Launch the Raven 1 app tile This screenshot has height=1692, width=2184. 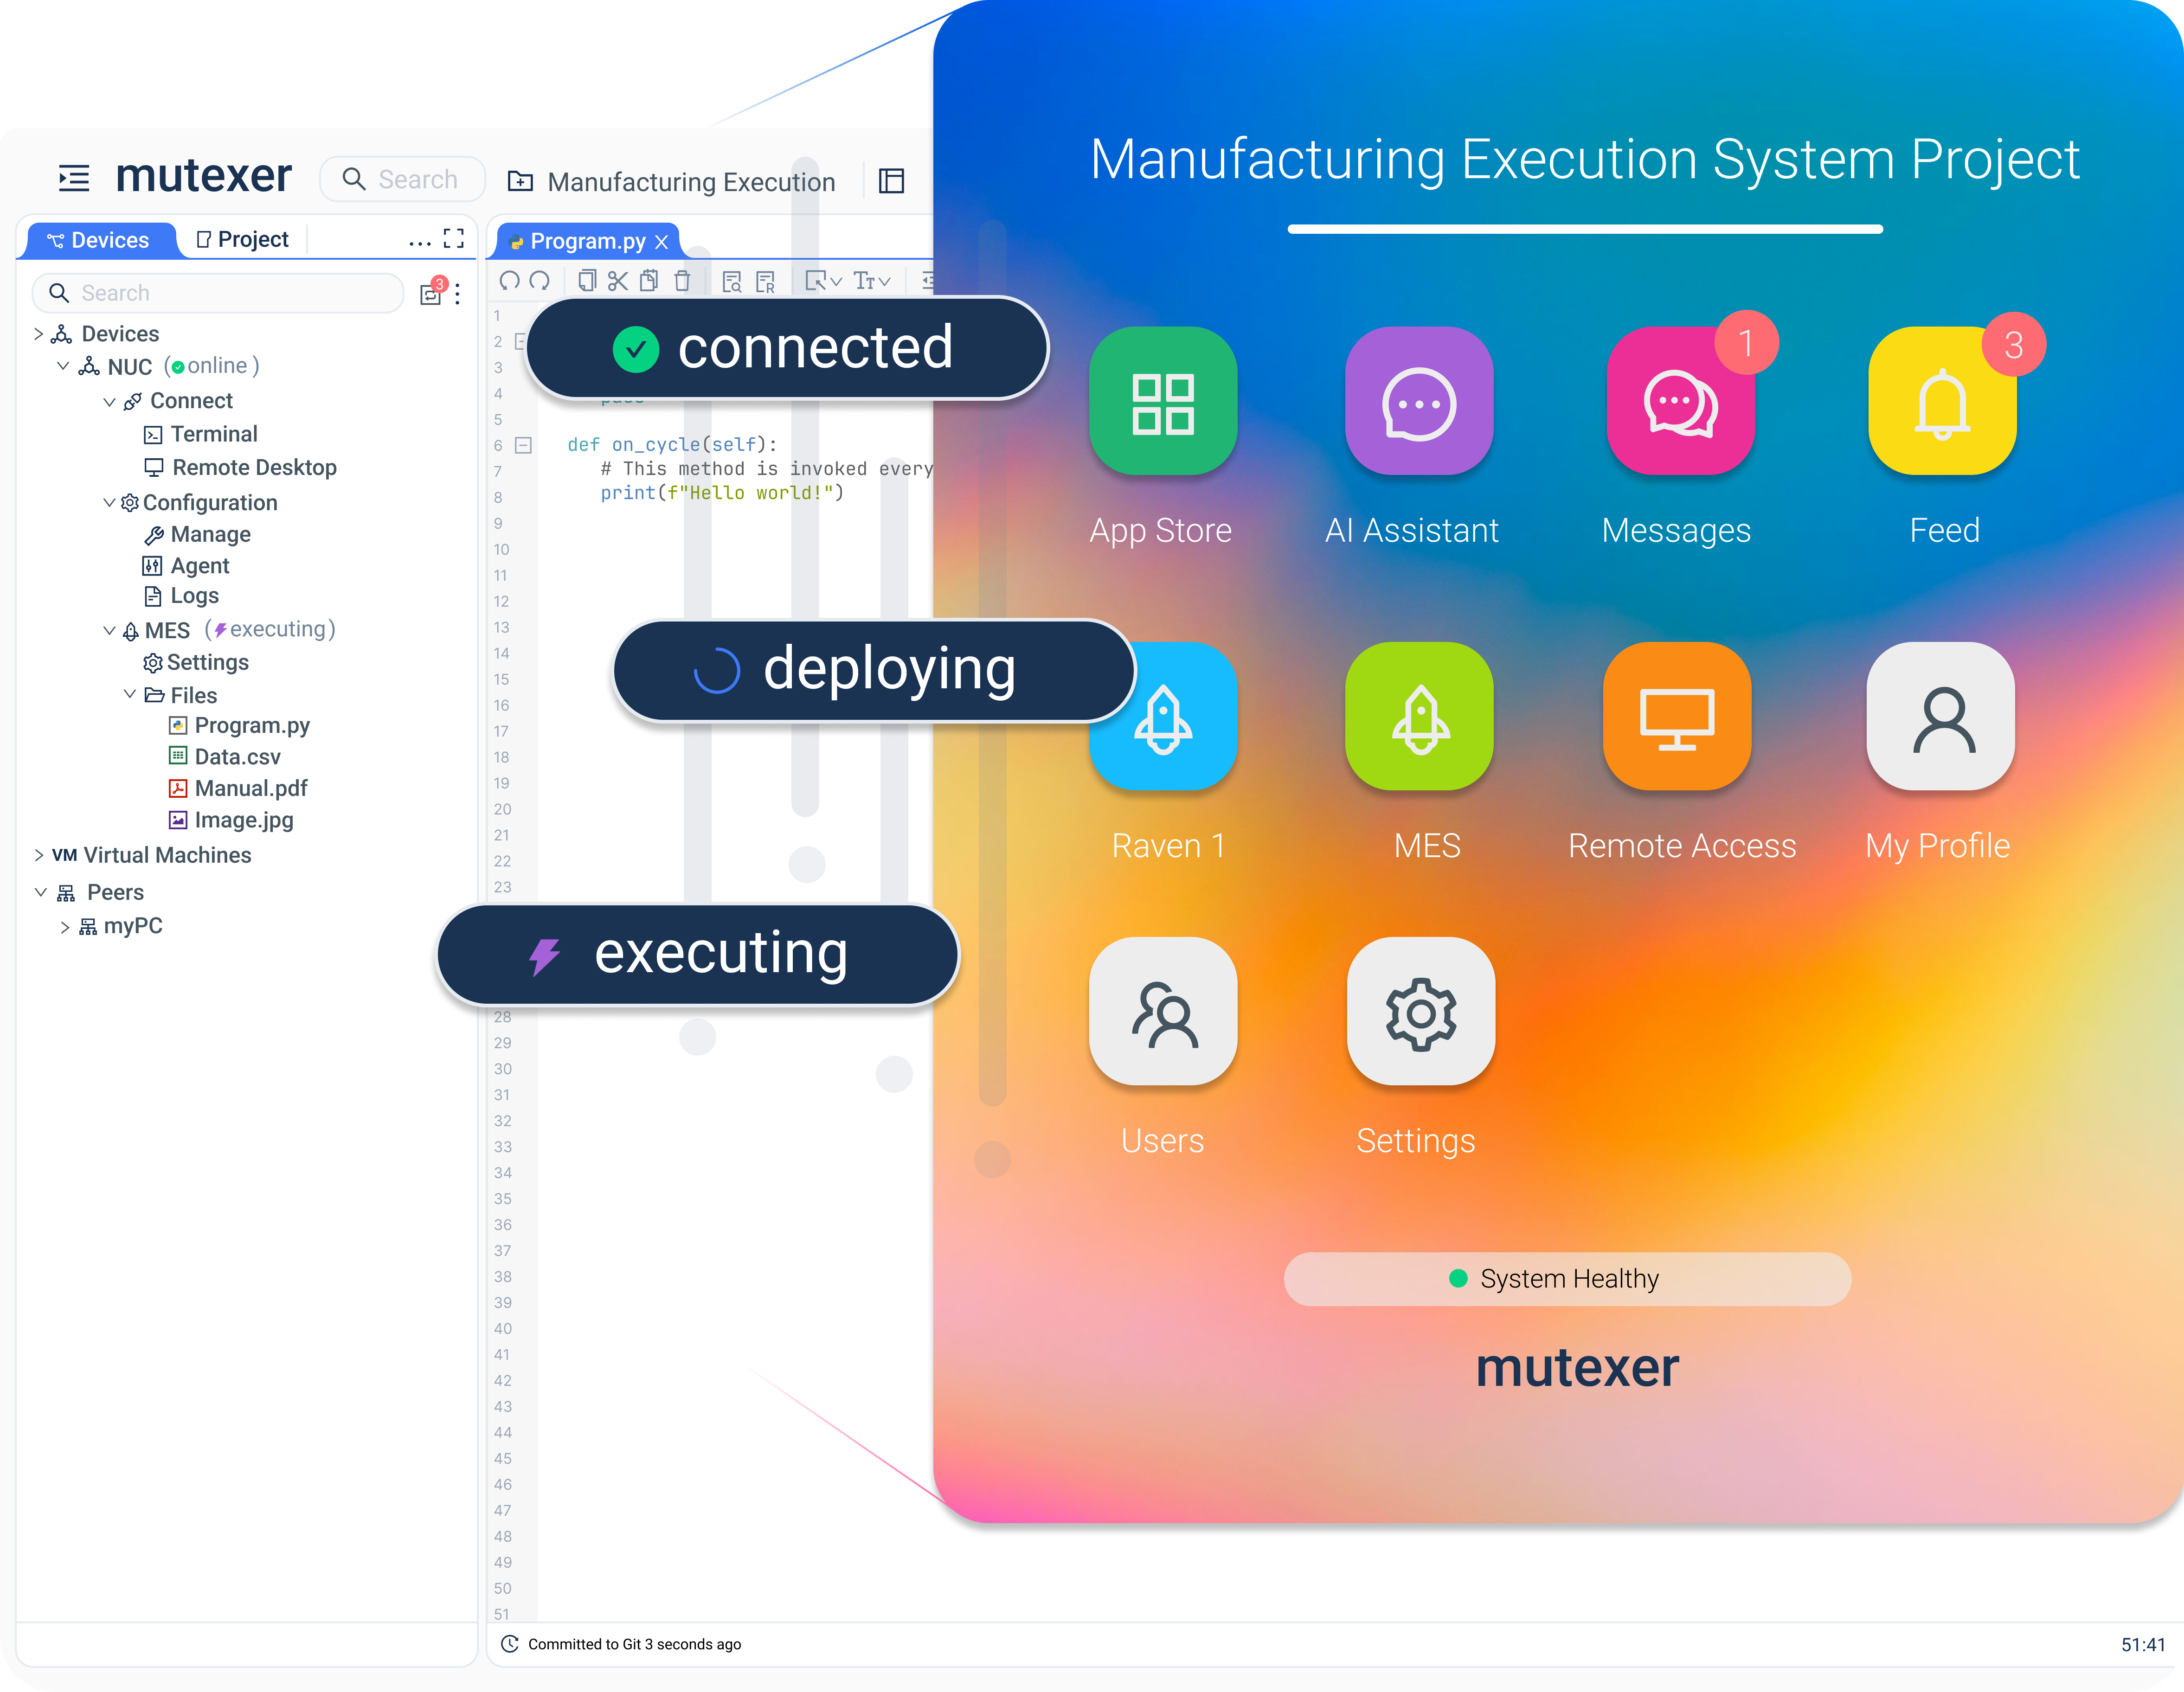(x=1162, y=716)
